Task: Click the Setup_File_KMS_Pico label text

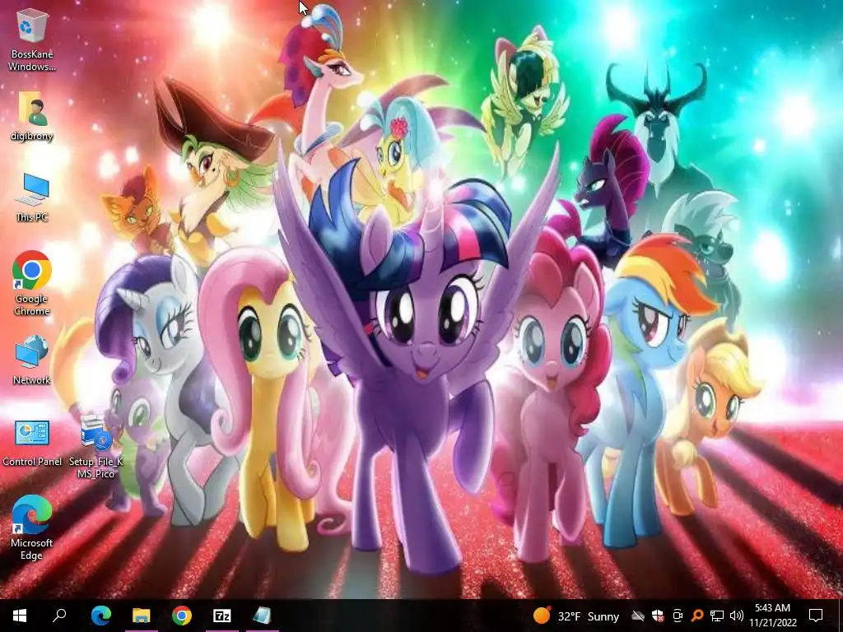Action: [x=95, y=467]
